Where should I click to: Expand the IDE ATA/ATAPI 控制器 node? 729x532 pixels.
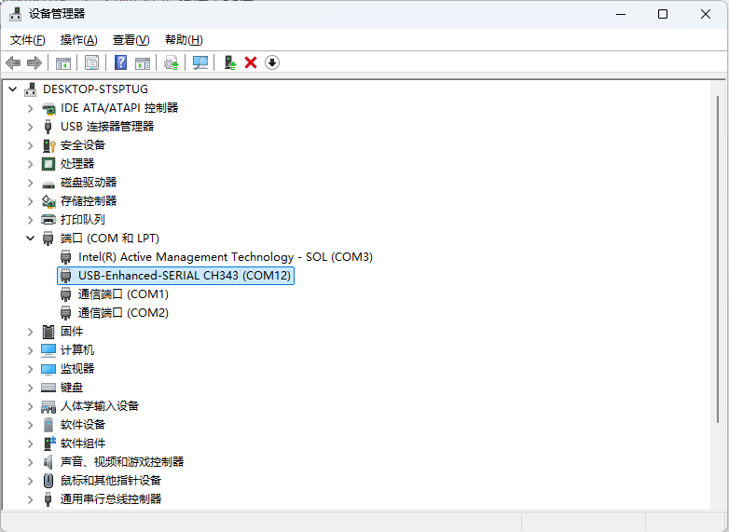point(30,108)
